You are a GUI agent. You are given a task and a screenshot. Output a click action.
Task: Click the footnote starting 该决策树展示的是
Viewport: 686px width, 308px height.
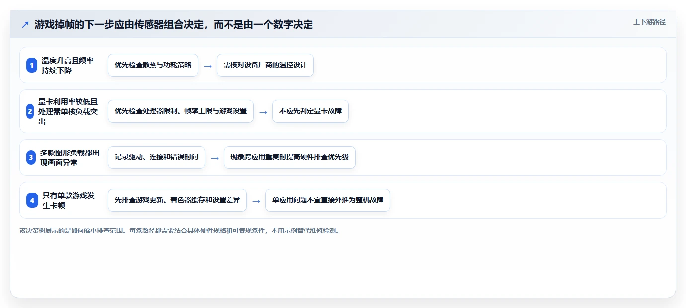(179, 231)
